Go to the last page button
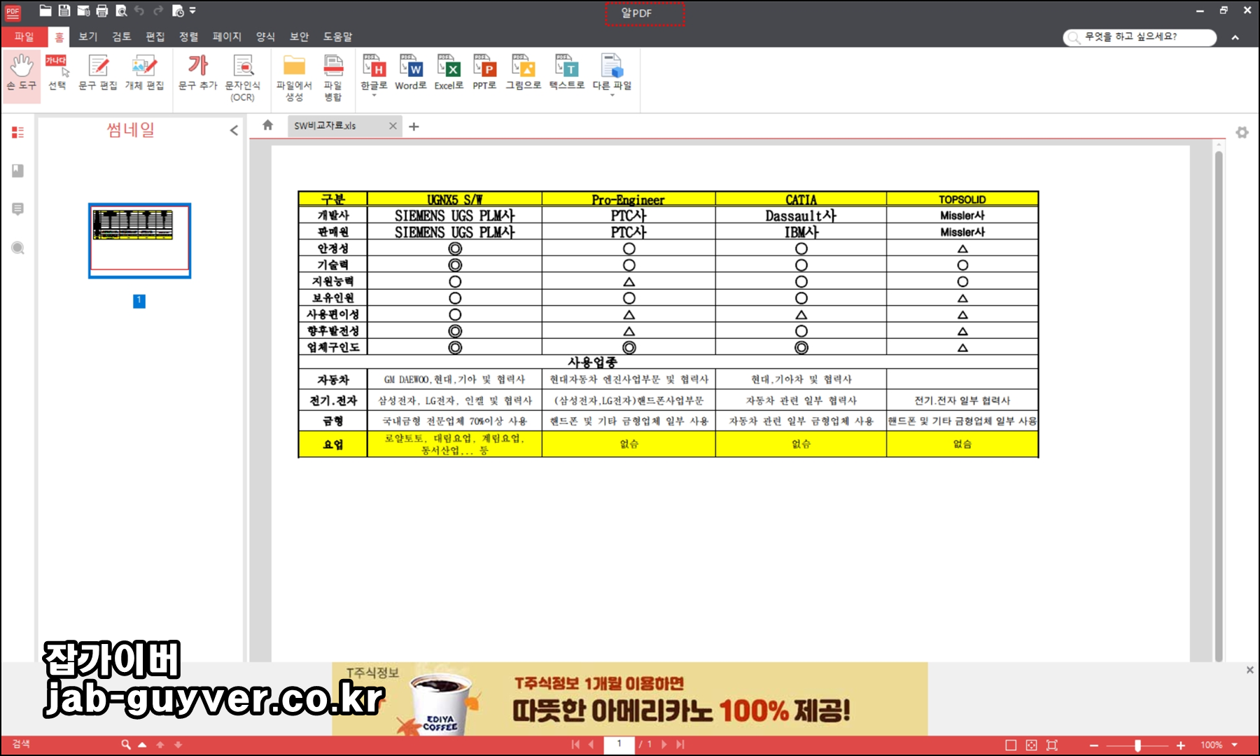This screenshot has width=1260, height=756. tap(680, 745)
